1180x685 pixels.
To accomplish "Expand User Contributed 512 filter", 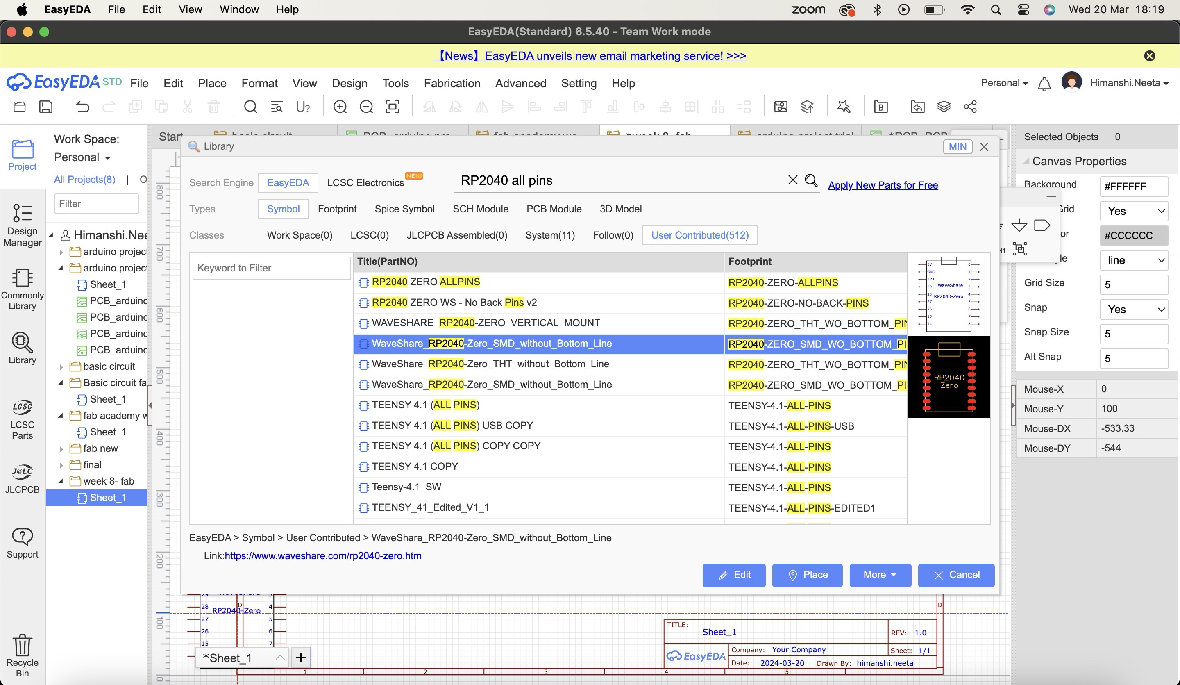I will pyautogui.click(x=699, y=235).
